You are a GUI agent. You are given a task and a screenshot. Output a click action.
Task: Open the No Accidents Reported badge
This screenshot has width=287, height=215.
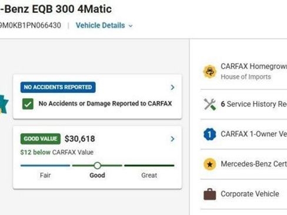pos(58,87)
